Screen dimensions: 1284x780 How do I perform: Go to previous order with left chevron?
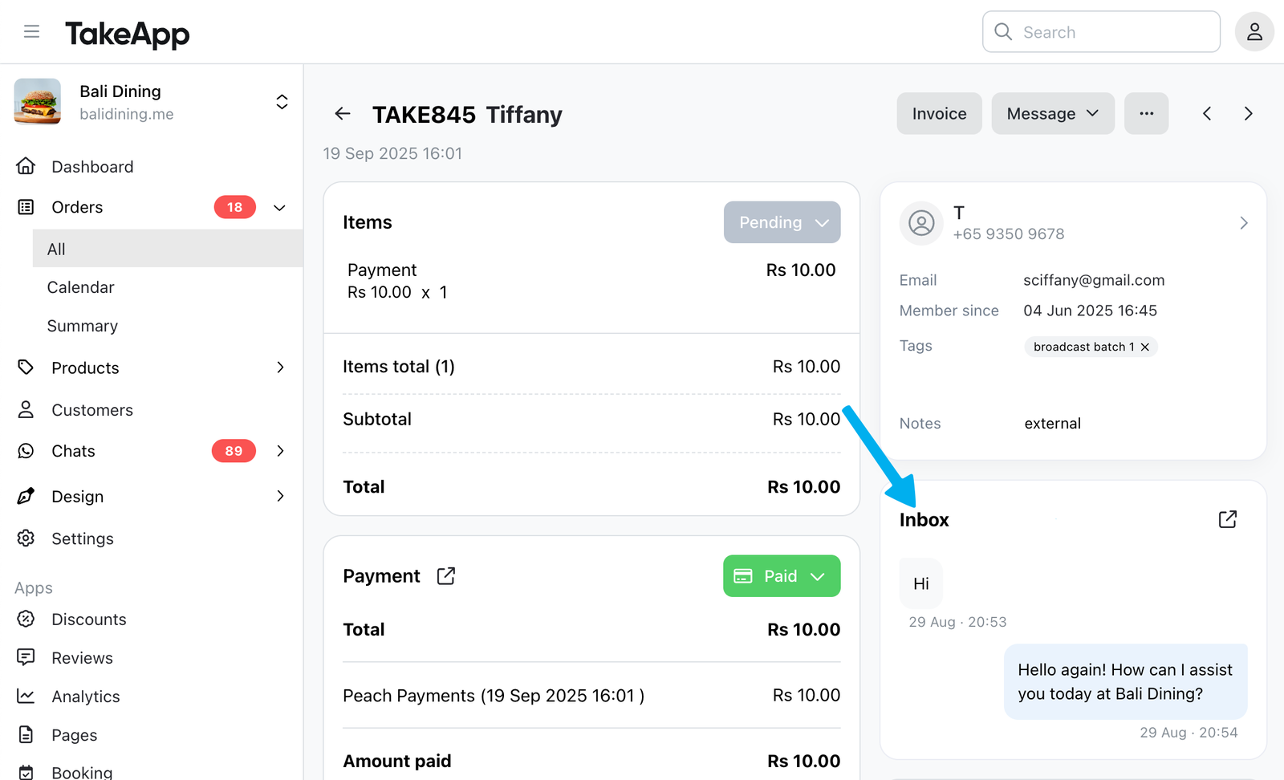pyautogui.click(x=1207, y=114)
